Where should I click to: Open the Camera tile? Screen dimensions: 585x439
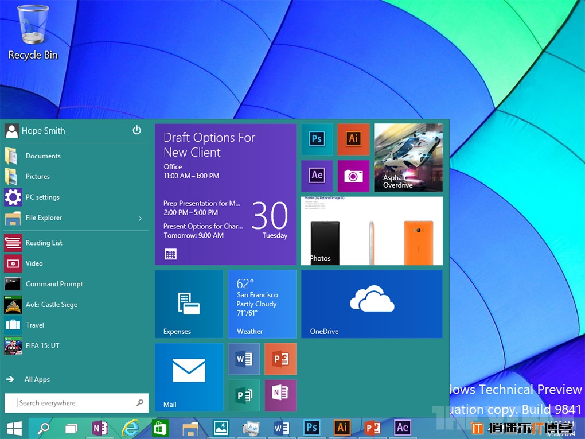coord(353,176)
